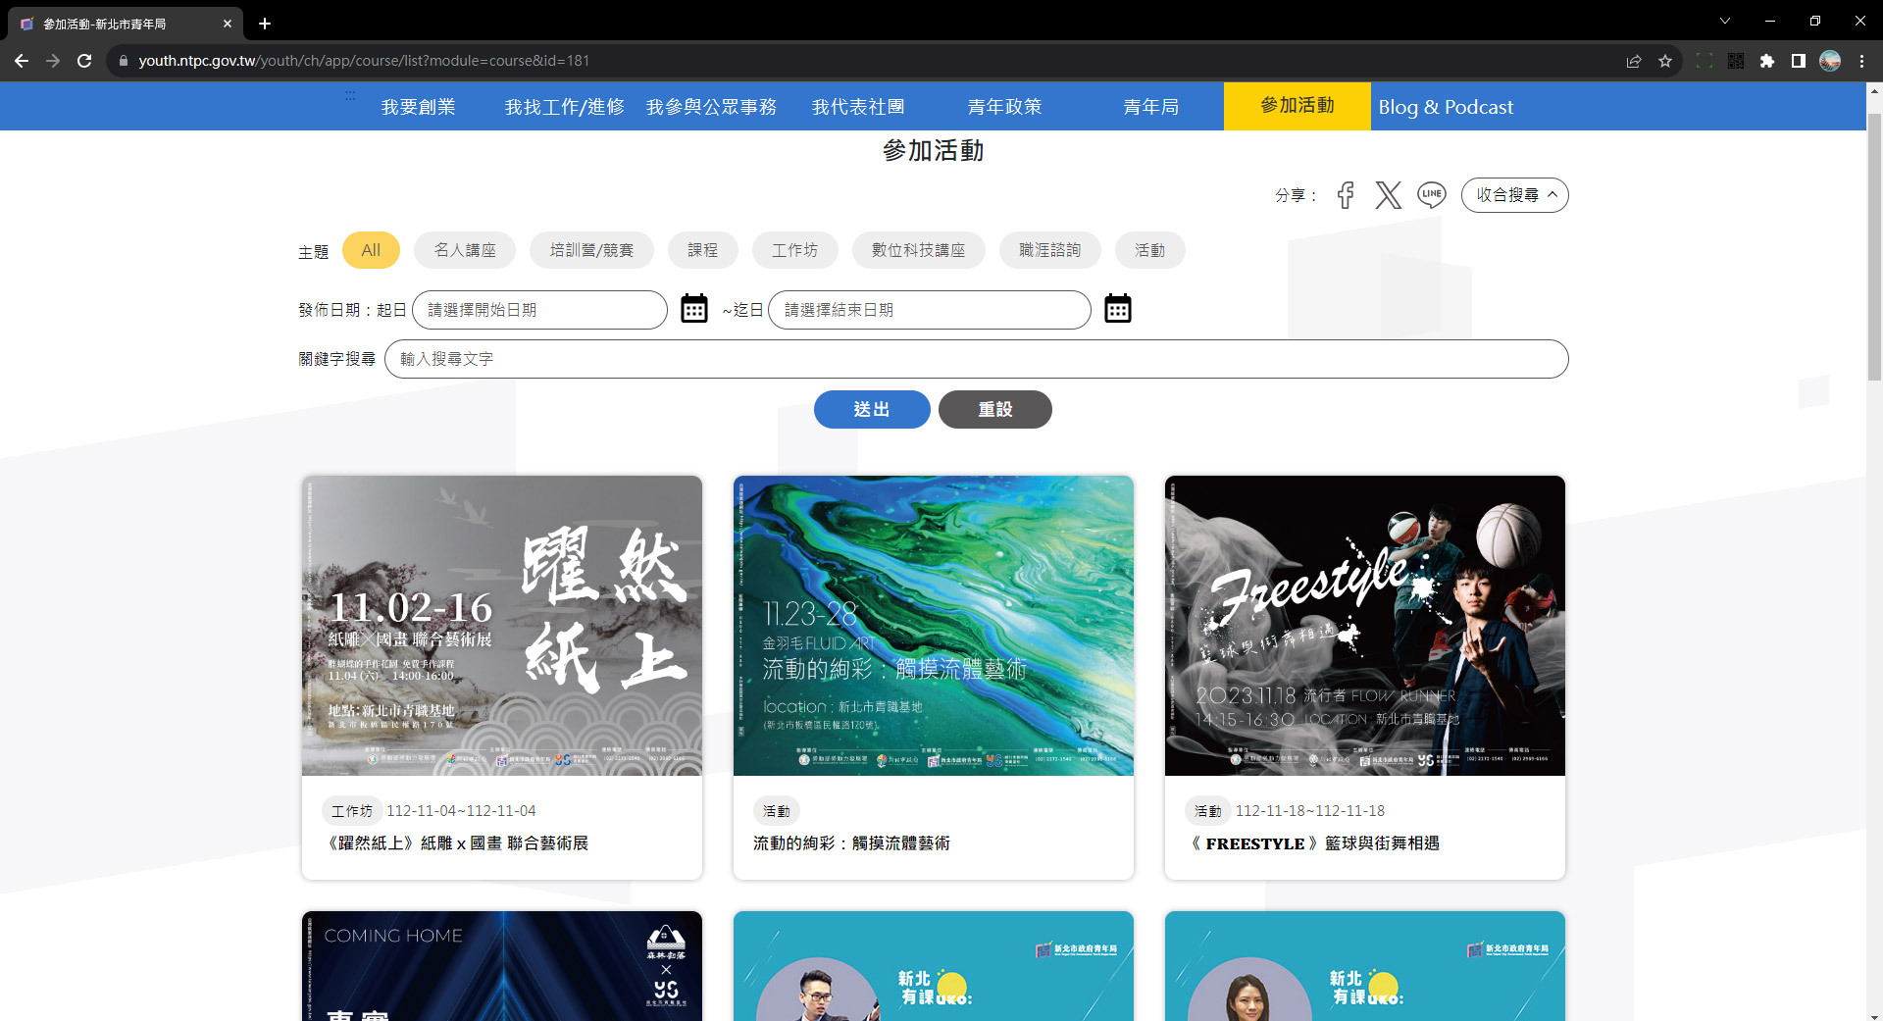Filter by 數位科技講座 topic
This screenshot has height=1021, width=1883.
click(x=918, y=250)
